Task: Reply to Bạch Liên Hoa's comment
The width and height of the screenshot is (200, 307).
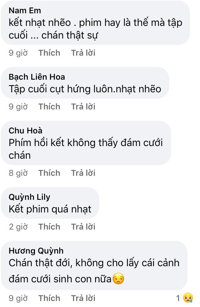Action: click(83, 107)
